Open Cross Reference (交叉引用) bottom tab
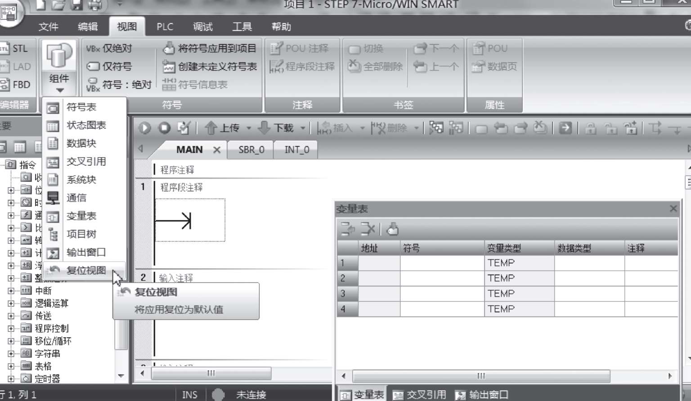This screenshot has width=691, height=401. [419, 395]
